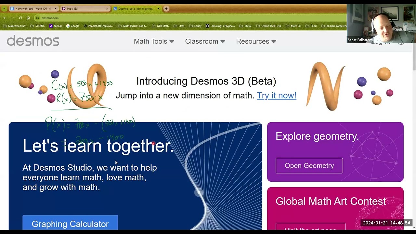Click Scott Fallstrom's webcam thumbnail

pyautogui.click(x=381, y=24)
